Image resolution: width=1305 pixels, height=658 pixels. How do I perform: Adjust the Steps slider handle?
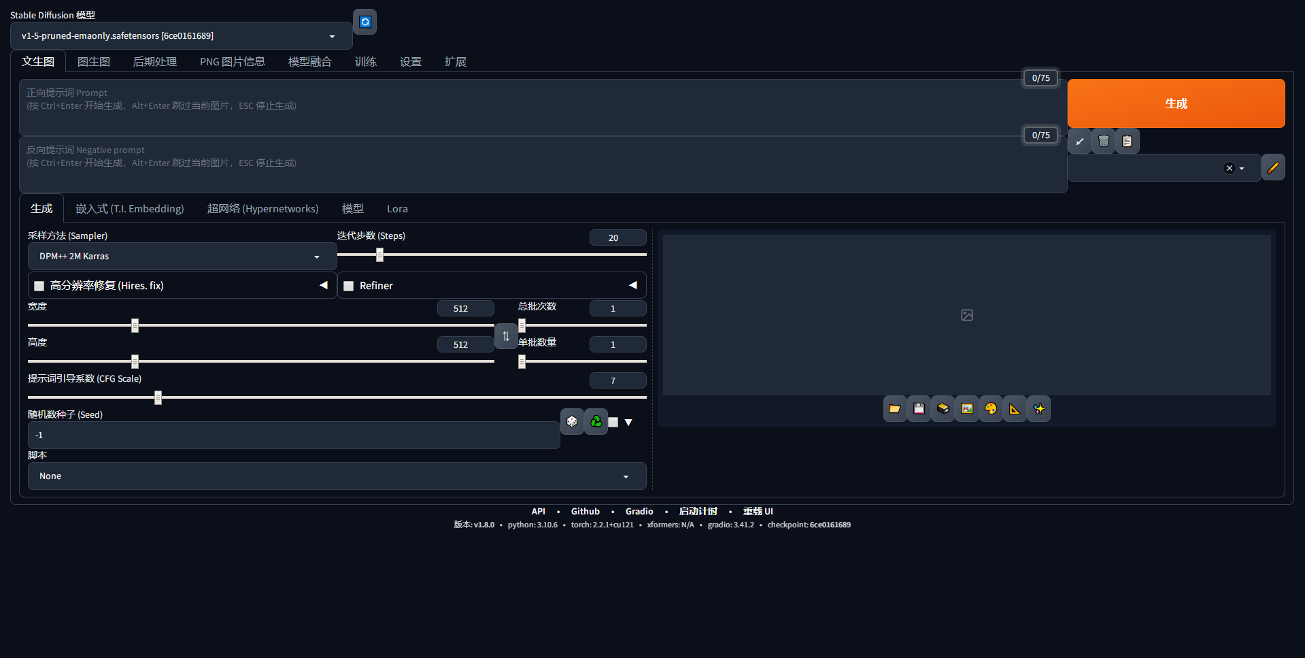click(379, 254)
